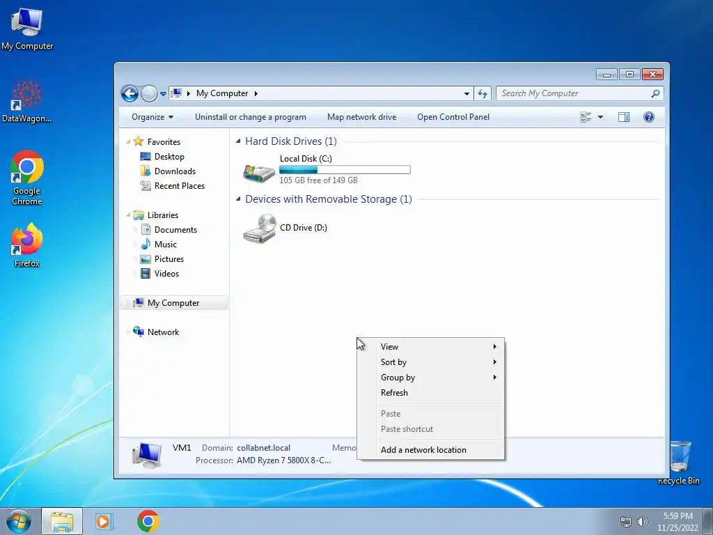Collapse Devices with Removable Storage group
The width and height of the screenshot is (713, 535).
tap(238, 199)
